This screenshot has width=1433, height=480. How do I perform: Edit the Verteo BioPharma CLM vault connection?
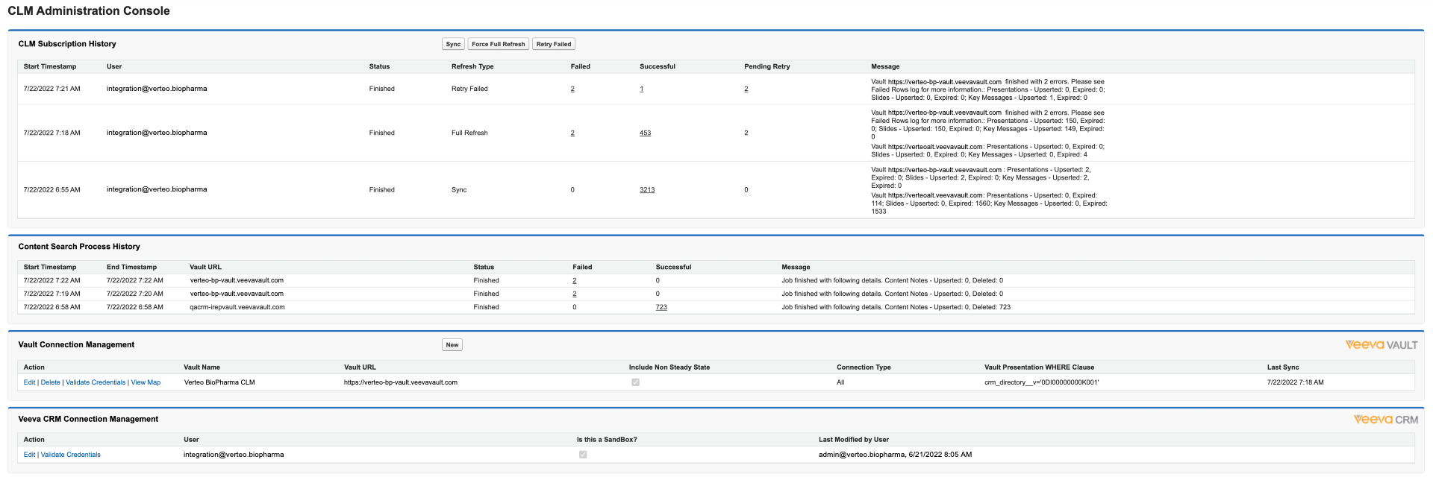29,382
